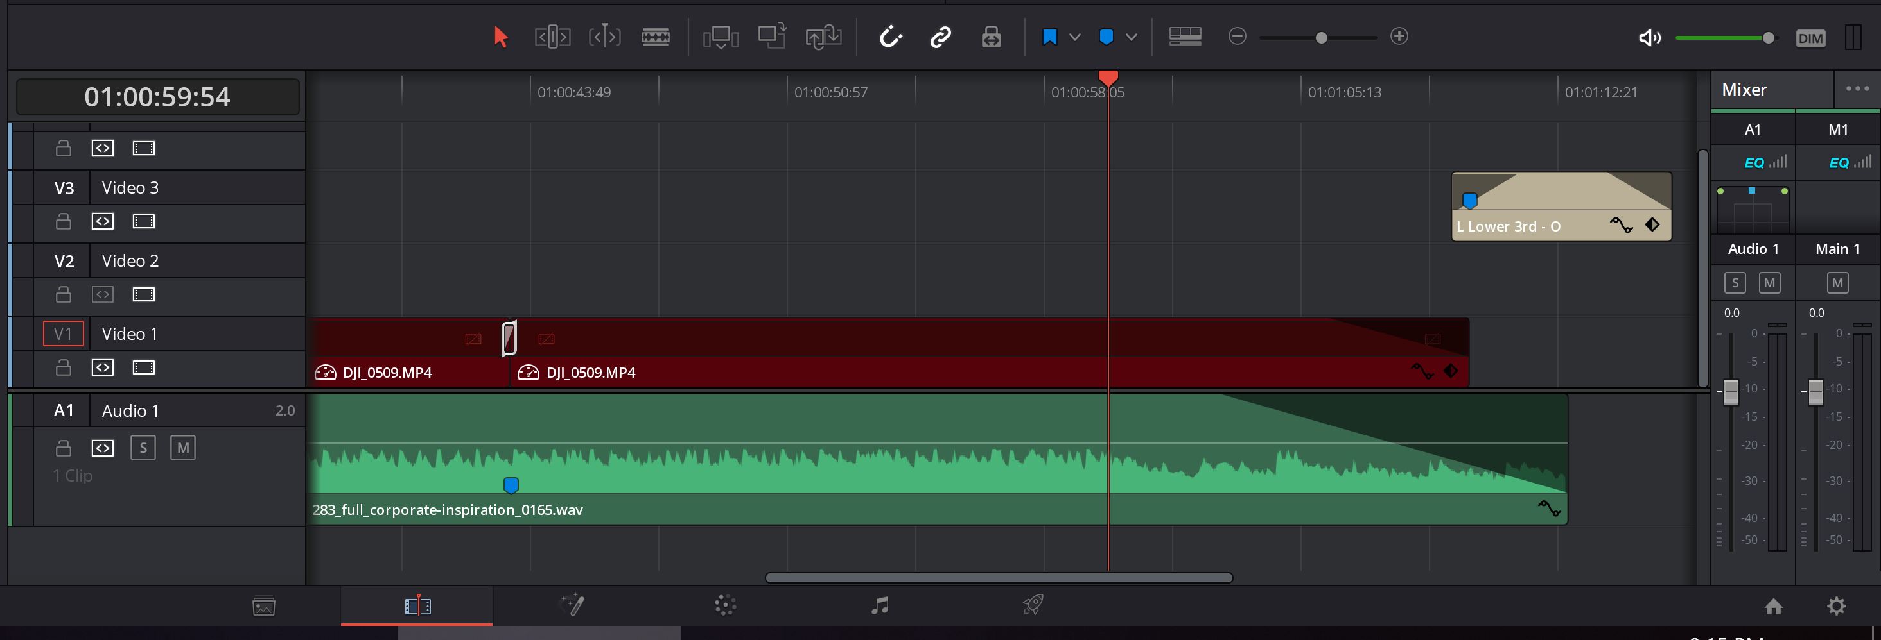The image size is (1881, 640).
Task: Click the timeline zoom slider handle
Action: coord(1321,38)
